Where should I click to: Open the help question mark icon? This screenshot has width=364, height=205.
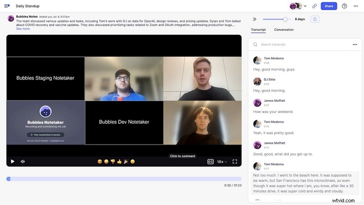tap(344, 6)
